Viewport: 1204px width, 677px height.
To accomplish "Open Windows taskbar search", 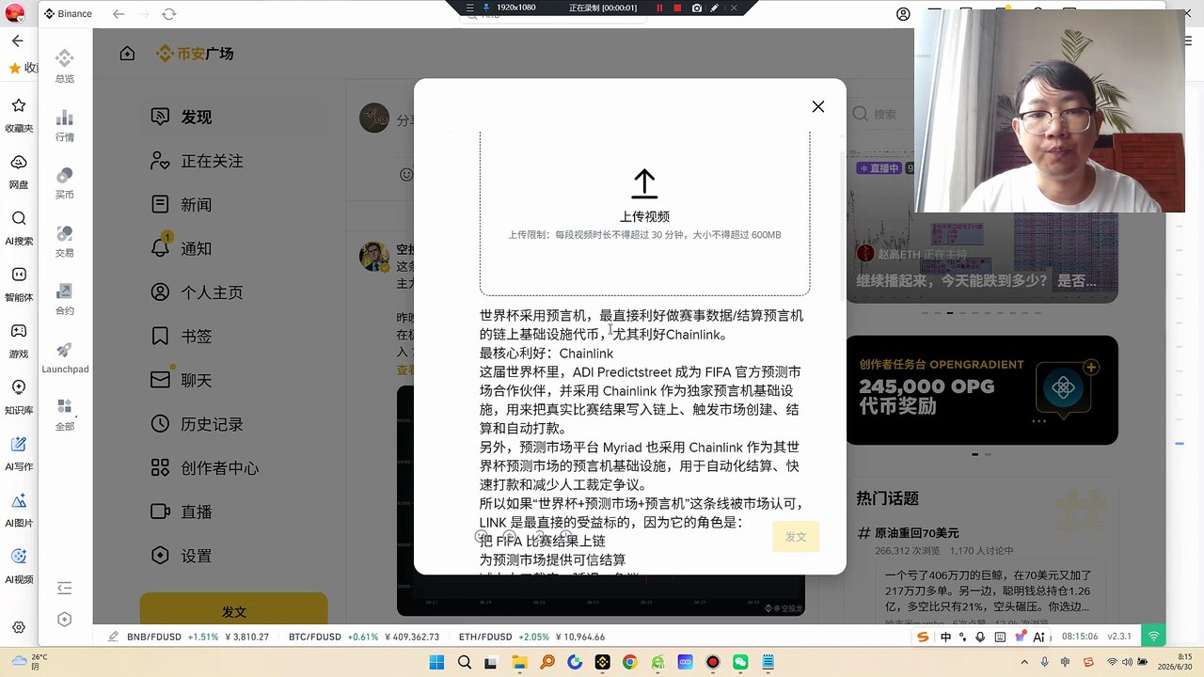I will [464, 662].
